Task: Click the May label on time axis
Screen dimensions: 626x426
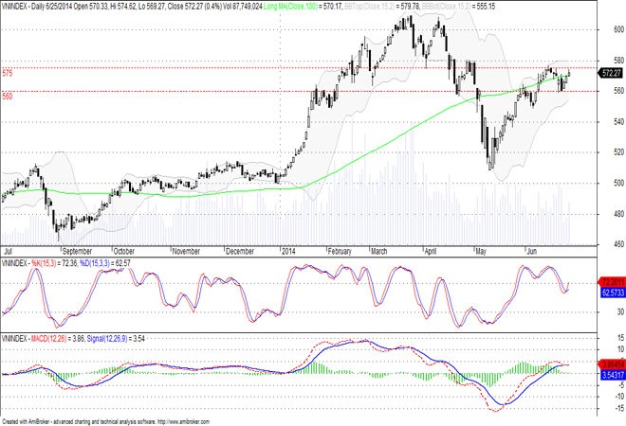Action: (480, 252)
